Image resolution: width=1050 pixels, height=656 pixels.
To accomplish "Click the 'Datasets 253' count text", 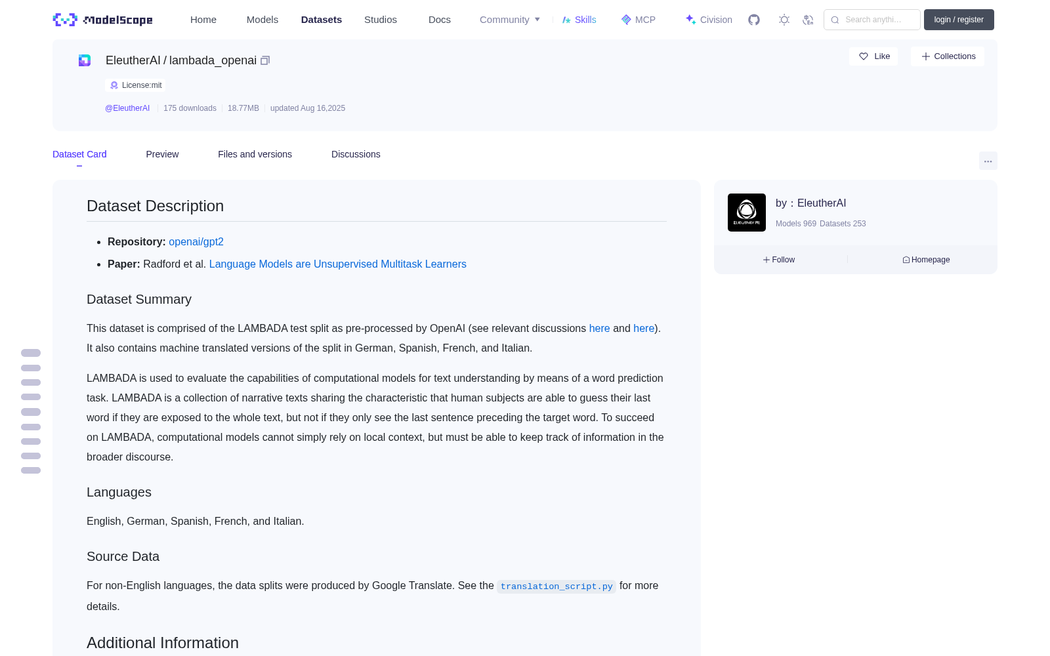I will [843, 224].
